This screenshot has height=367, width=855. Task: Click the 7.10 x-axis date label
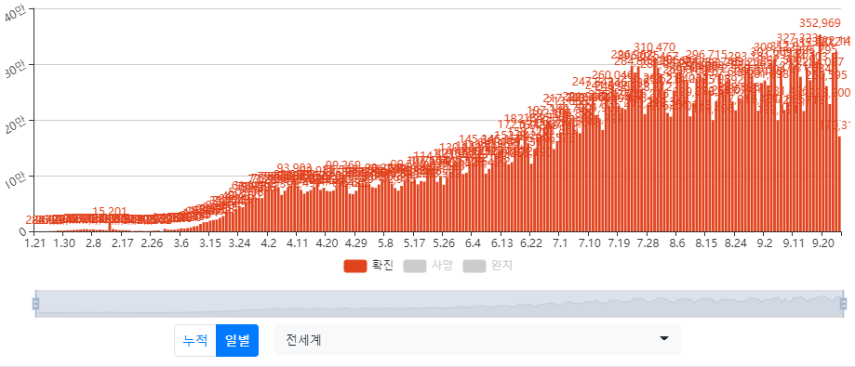590,242
